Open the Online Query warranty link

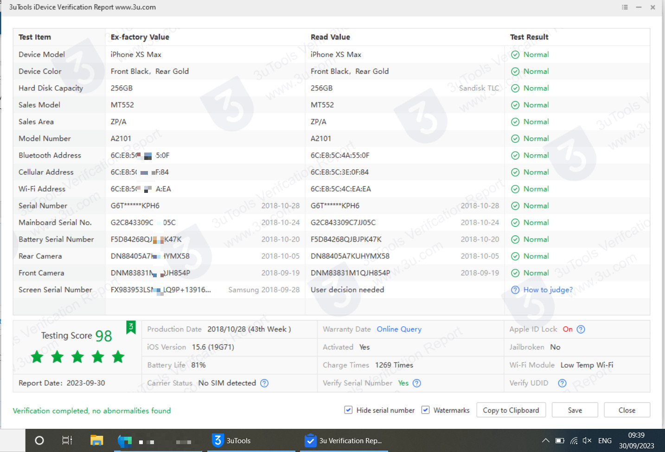pos(399,329)
